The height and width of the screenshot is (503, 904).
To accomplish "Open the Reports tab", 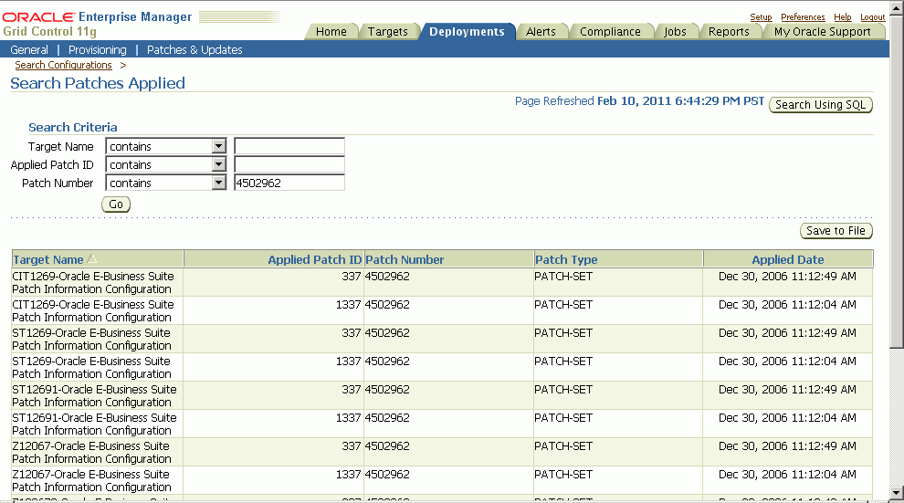I will pyautogui.click(x=729, y=32).
